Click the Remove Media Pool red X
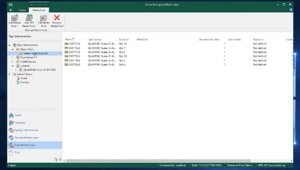The image size is (300, 170). [57, 18]
